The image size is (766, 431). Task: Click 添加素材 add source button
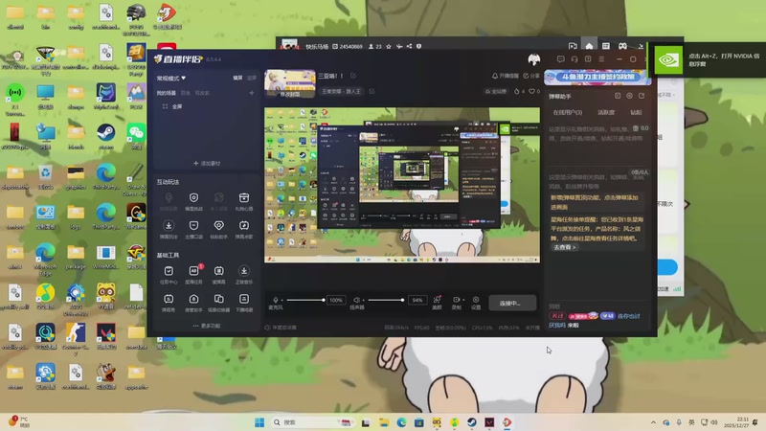click(207, 163)
